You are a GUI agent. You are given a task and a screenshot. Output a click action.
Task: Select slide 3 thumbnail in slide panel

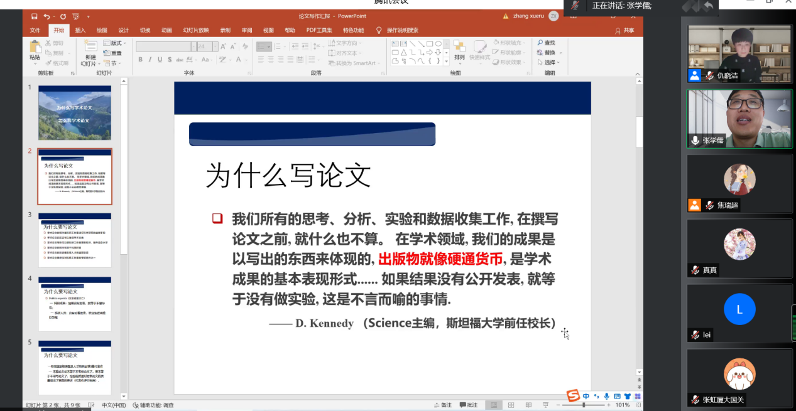75,240
